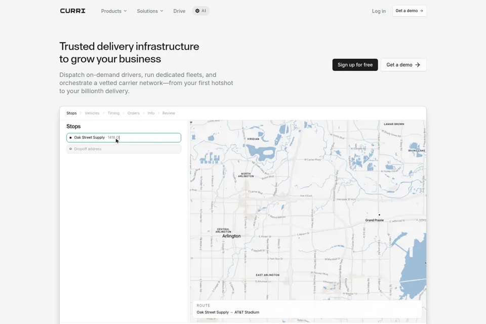Expand the Solutions dropdown menu
Viewport: 486px width, 324px height.
[150, 11]
